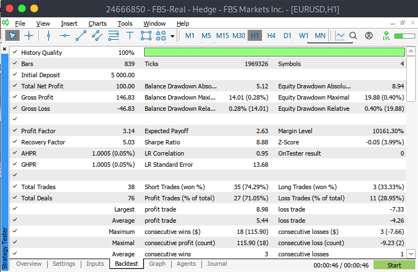418x272 pixels.
Task: Click the line chart type icon
Action: (x=339, y=36)
